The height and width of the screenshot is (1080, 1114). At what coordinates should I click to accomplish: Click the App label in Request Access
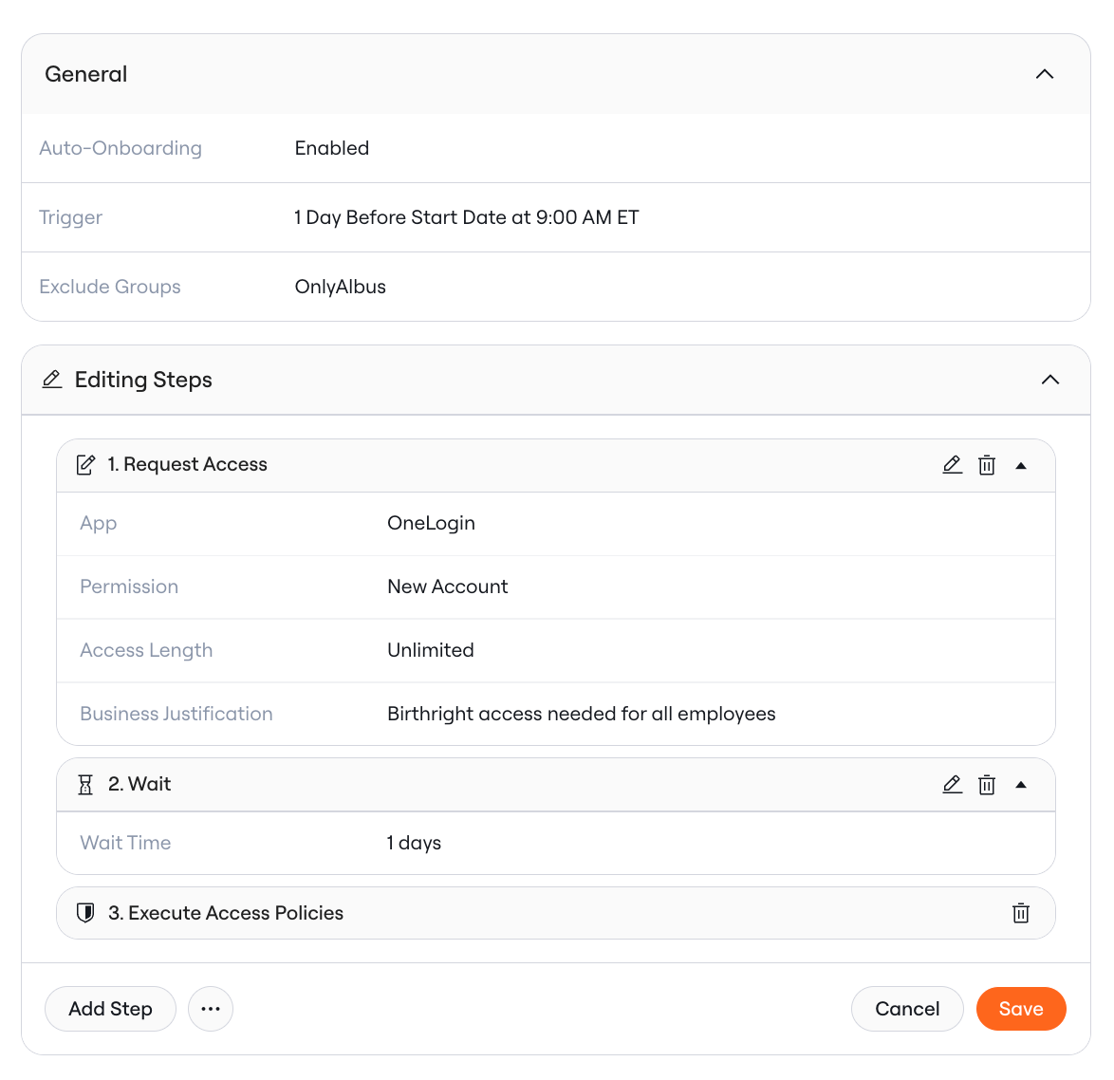99,523
